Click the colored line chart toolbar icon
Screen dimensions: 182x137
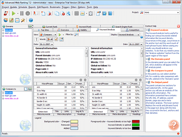pyautogui.click(x=82, y=13)
